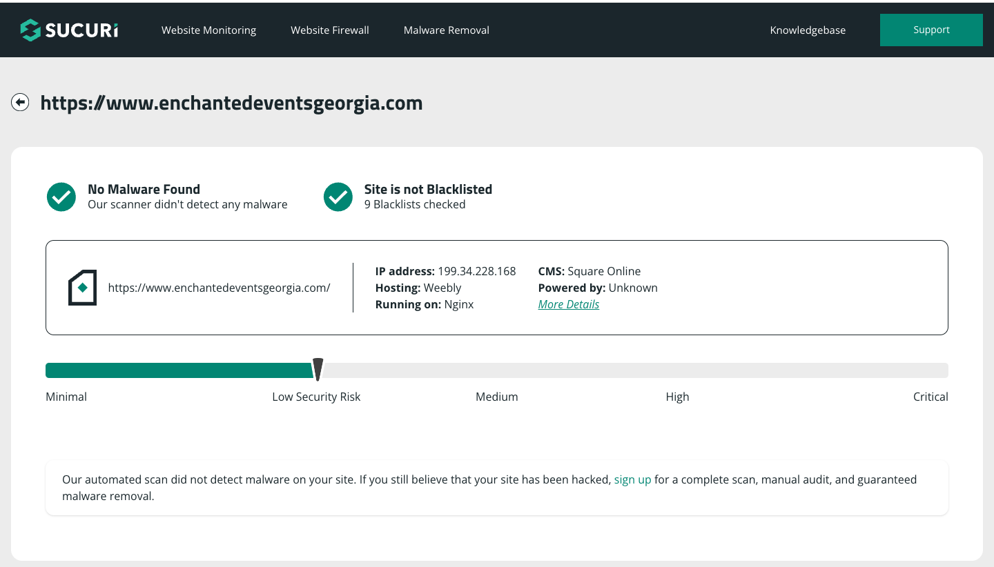Click the Sucuri logo in header
This screenshot has width=994, height=567.
pyautogui.click(x=69, y=30)
